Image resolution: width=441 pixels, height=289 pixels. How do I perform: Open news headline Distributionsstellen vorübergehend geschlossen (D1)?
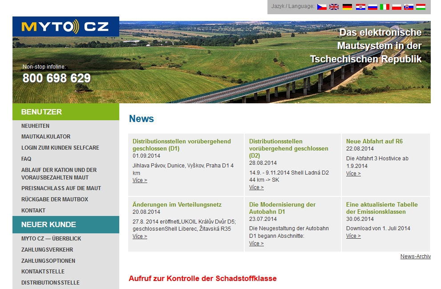coord(182,145)
